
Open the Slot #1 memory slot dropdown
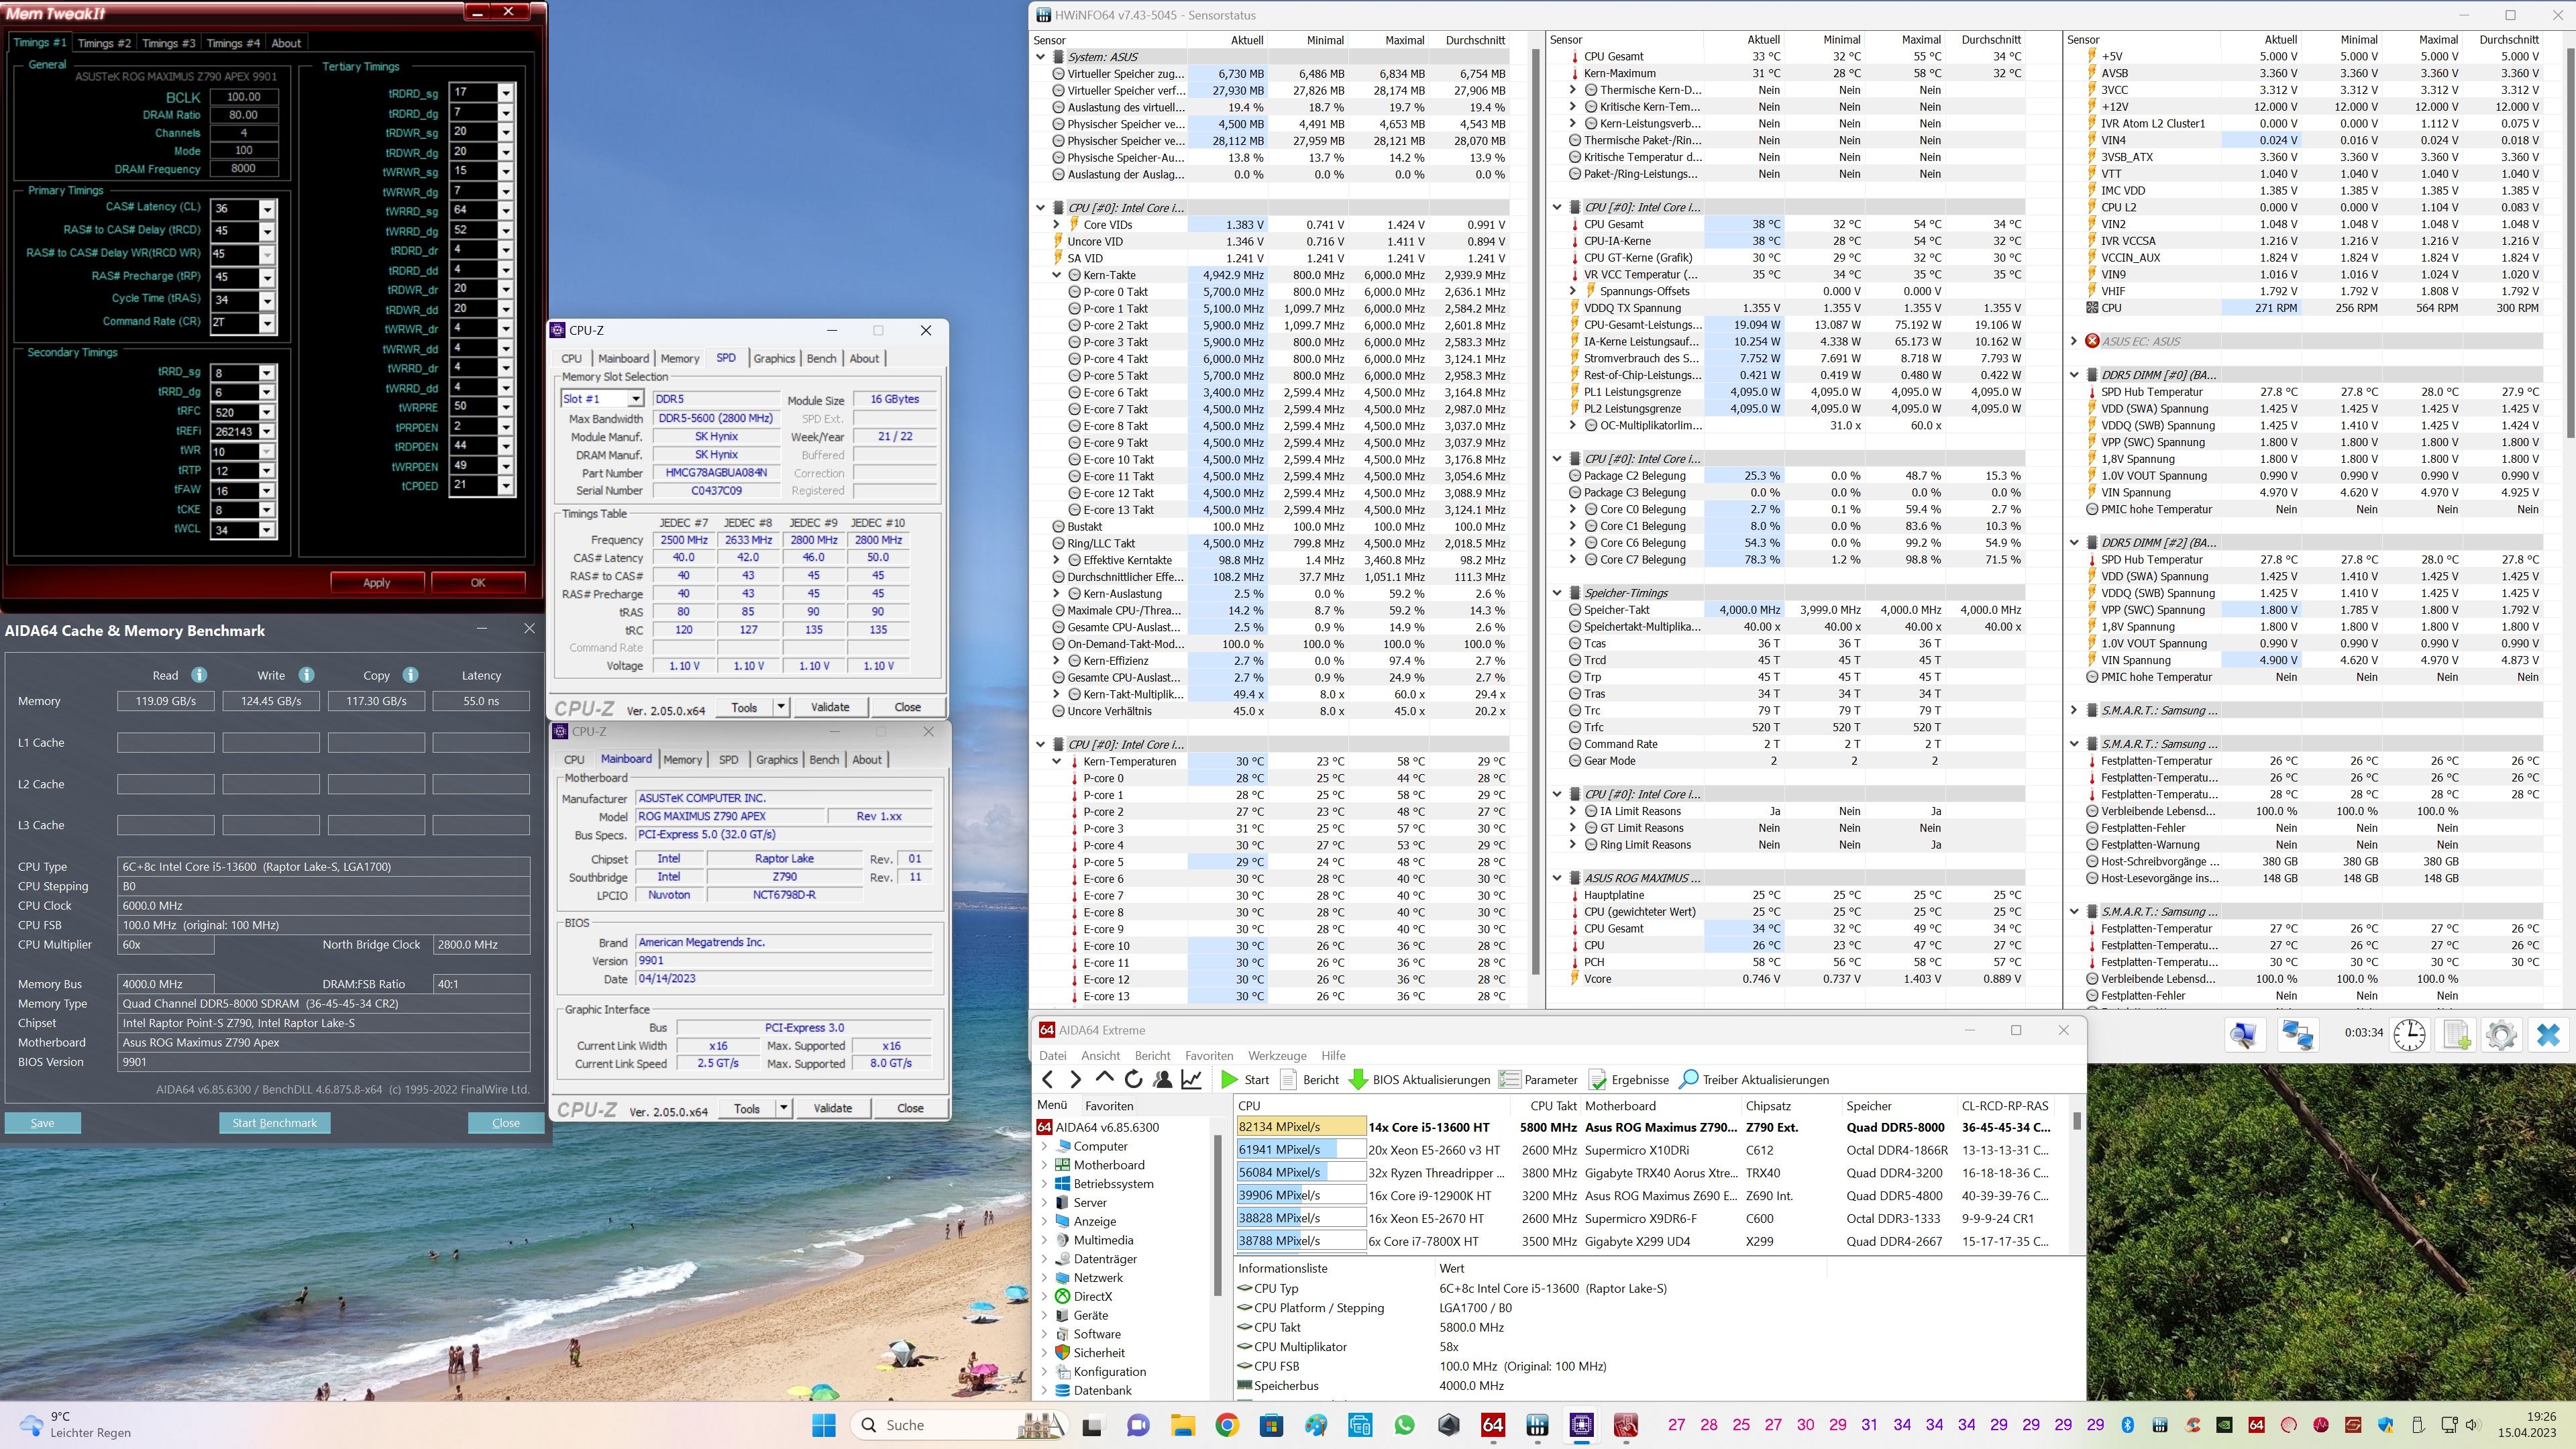tap(635, 399)
